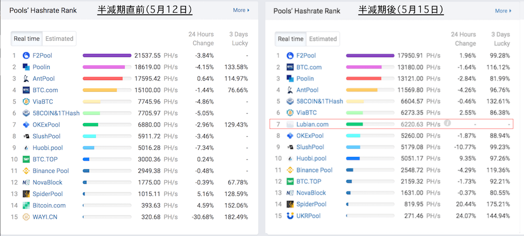Open NovaBlock link in May 15 panel
Image resolution: width=524 pixels, height=236 pixels.
tap(311, 193)
